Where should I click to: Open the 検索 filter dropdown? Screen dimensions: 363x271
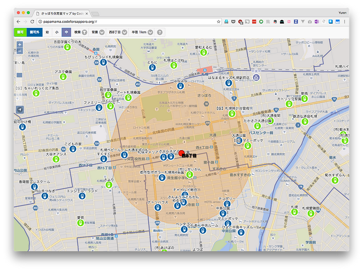(80, 32)
